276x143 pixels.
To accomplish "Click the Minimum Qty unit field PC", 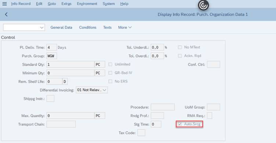I will pyautogui.click(x=100, y=73).
